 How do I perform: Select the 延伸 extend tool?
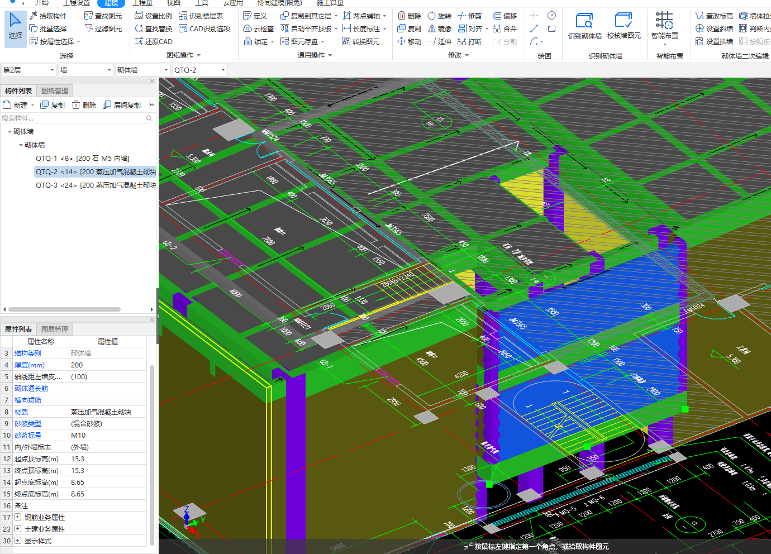(439, 41)
